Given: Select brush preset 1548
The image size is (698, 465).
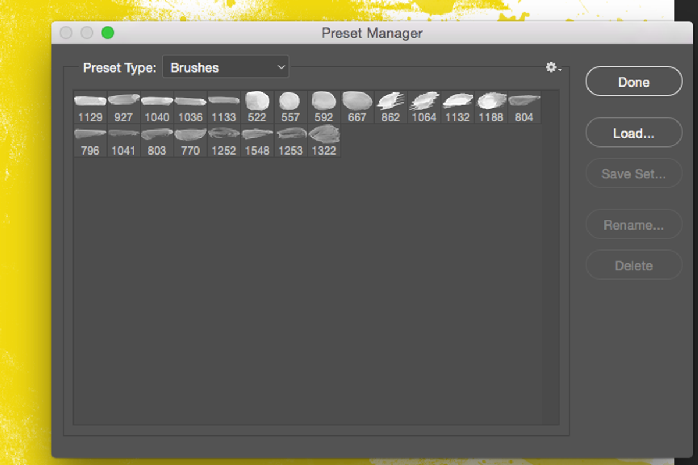Looking at the screenshot, I should [x=257, y=141].
